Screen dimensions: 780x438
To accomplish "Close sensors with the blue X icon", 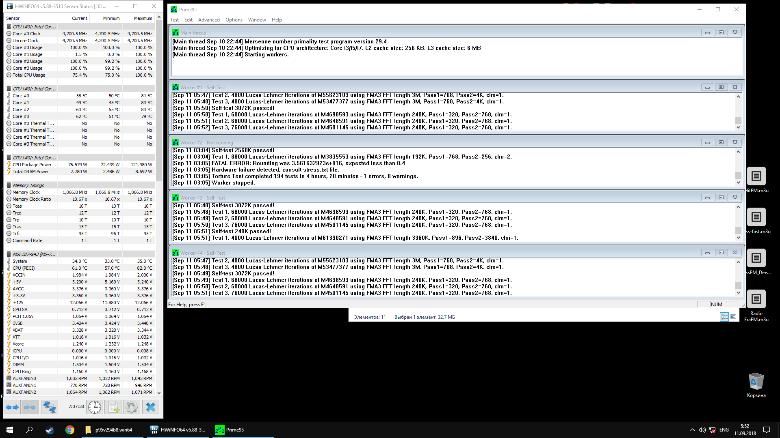I will (150, 407).
